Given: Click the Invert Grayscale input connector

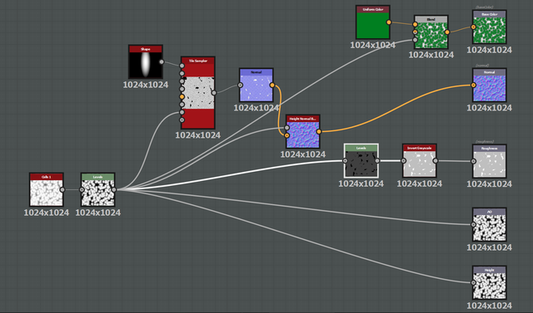Looking at the screenshot, I should point(403,161).
